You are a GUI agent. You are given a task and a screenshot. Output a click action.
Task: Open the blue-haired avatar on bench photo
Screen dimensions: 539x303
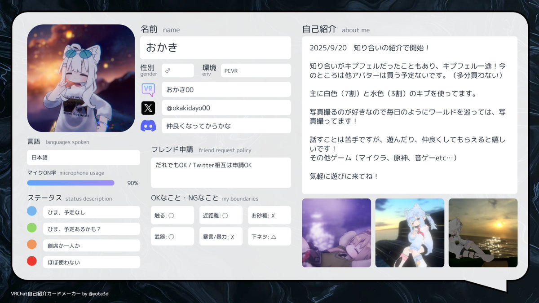(410, 233)
